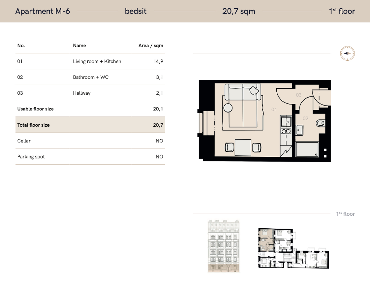Viewport: 370px width, 289px height.
Task: Click the NO value in Cellar row
Action: click(160, 141)
